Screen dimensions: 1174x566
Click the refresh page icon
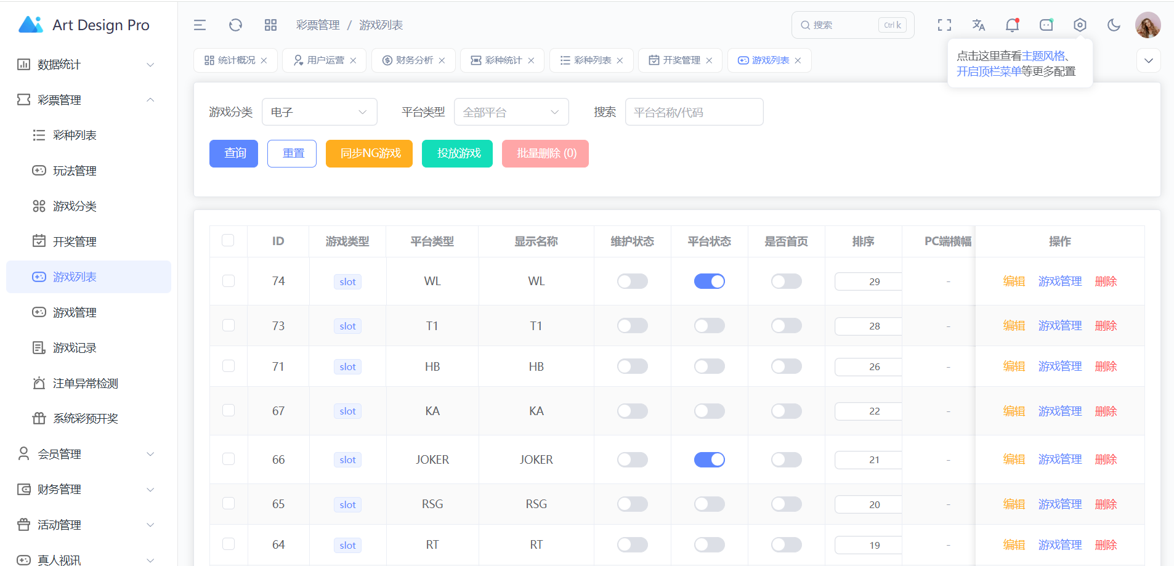pos(235,25)
